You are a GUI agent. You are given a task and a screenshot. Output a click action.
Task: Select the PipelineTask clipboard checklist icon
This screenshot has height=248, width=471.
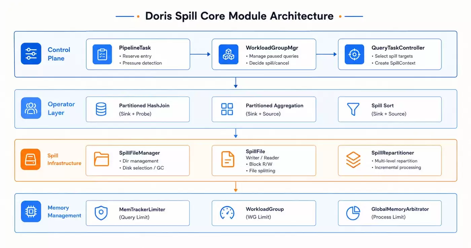[x=102, y=54]
